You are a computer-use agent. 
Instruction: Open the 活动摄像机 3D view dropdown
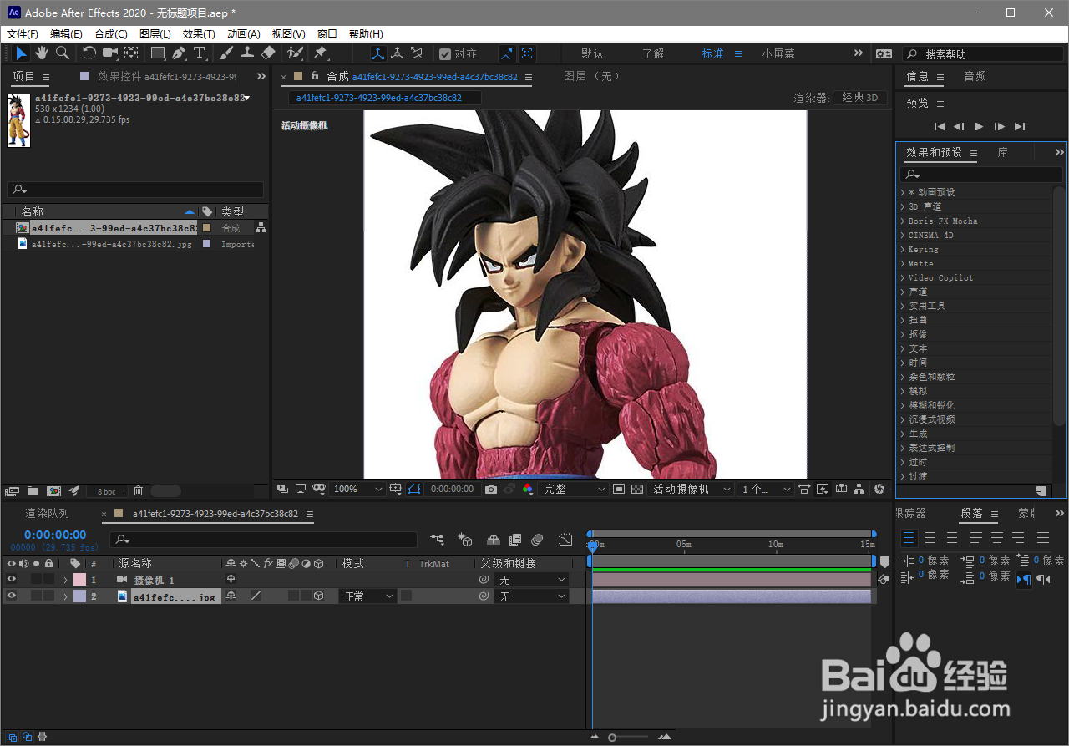pyautogui.click(x=692, y=489)
